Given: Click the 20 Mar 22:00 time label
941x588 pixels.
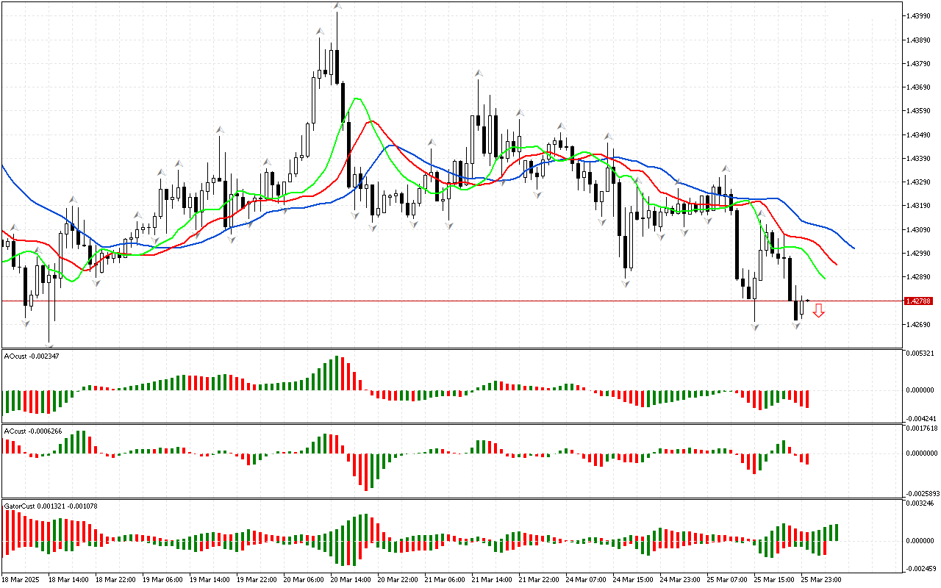Looking at the screenshot, I should point(398,580).
